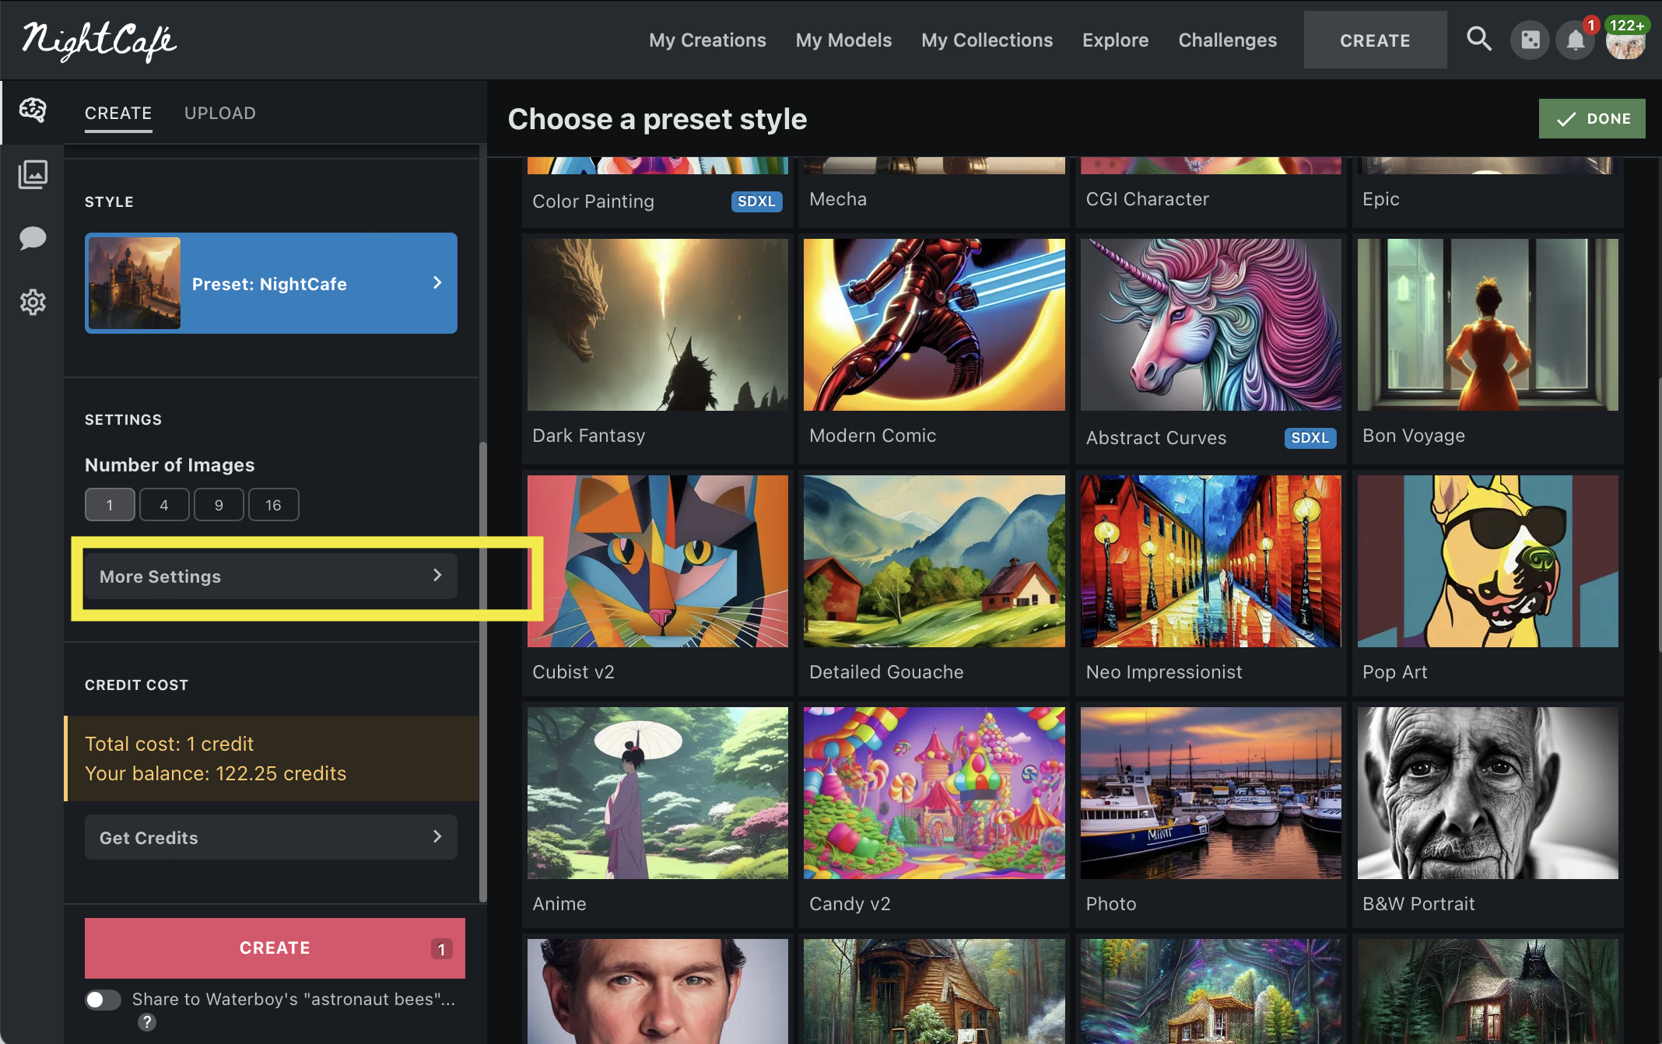Screen dimensions: 1662x1044
Task: Select the brain create icon in sidebar
Action: 33,110
